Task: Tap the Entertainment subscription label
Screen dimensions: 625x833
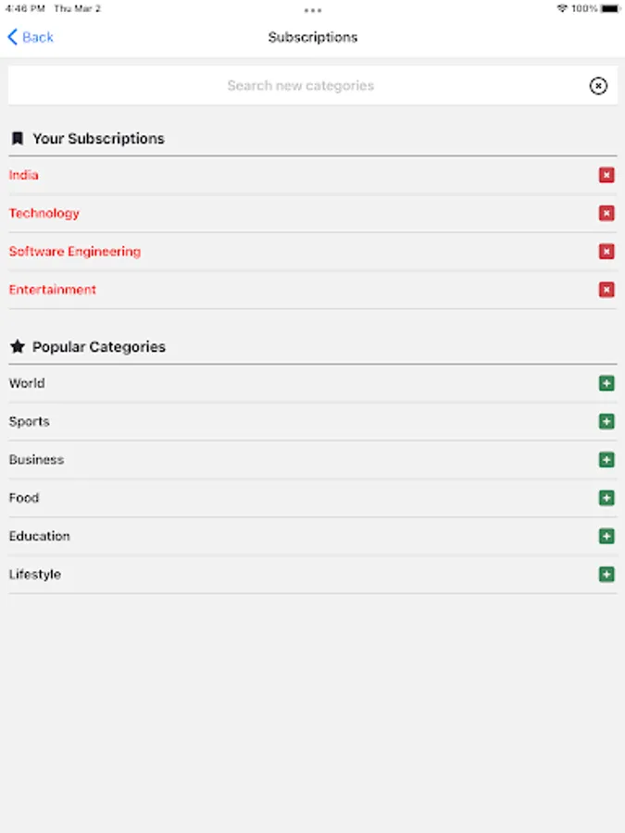Action: pyautogui.click(x=53, y=290)
